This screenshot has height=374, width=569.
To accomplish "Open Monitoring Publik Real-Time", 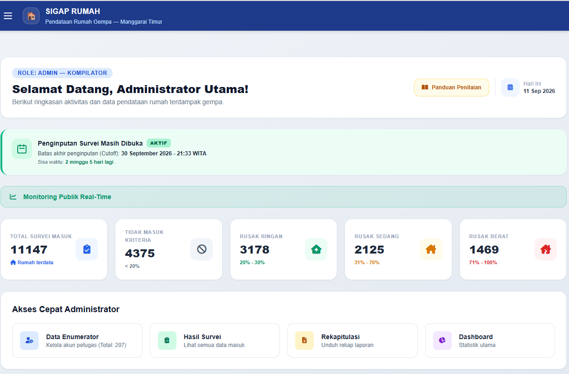I will click(x=284, y=197).
